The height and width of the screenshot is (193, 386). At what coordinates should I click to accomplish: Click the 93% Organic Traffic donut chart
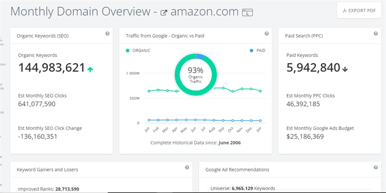click(196, 75)
